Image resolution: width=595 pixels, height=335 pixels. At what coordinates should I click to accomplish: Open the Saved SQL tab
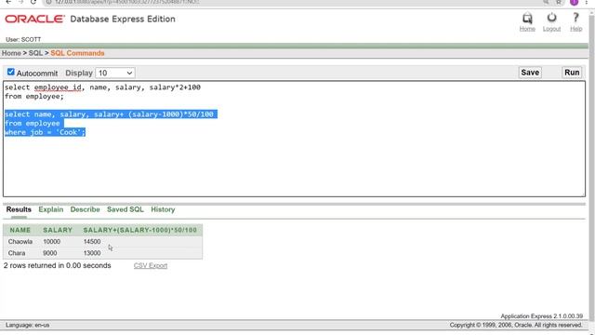click(126, 209)
